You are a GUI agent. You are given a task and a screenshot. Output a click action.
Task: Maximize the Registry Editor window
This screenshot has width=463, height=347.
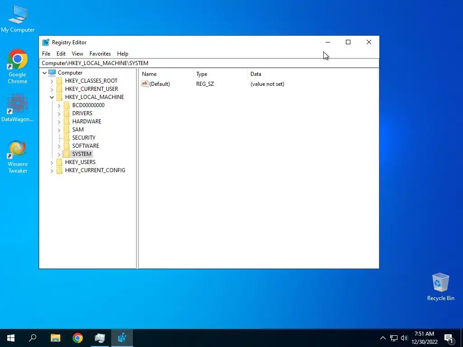[x=348, y=42]
